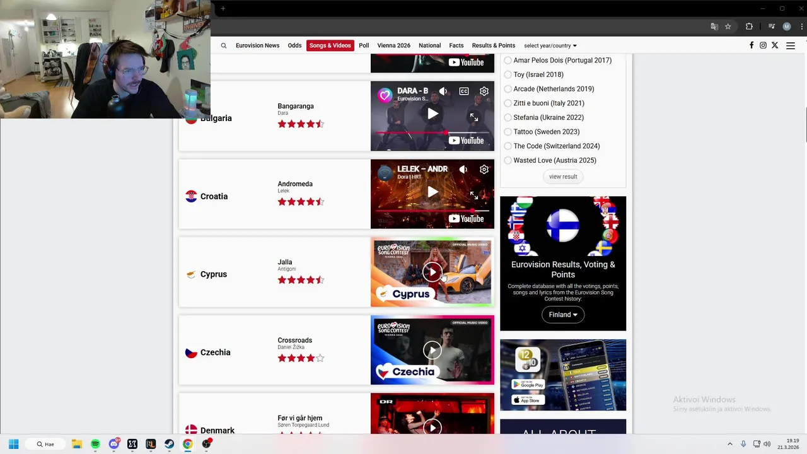Play the Bangaranga video by Dara
Viewport: 807px width, 454px height.
pos(433,114)
